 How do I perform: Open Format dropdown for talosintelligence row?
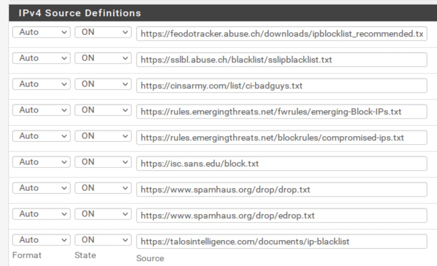tap(41, 241)
